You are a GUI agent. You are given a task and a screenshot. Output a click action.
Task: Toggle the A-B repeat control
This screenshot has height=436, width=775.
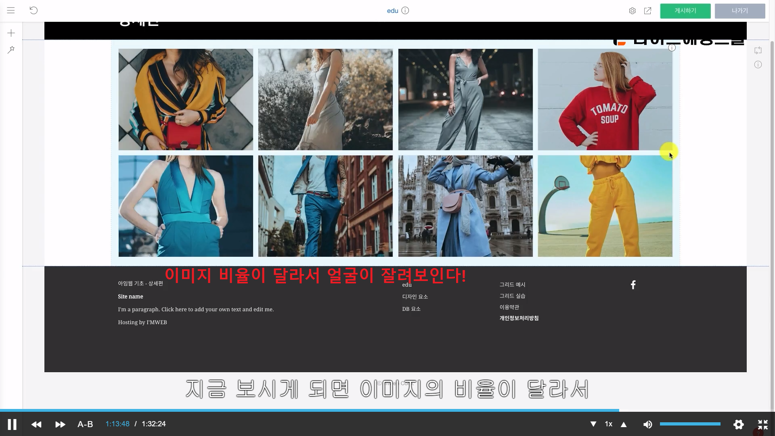coord(85,424)
